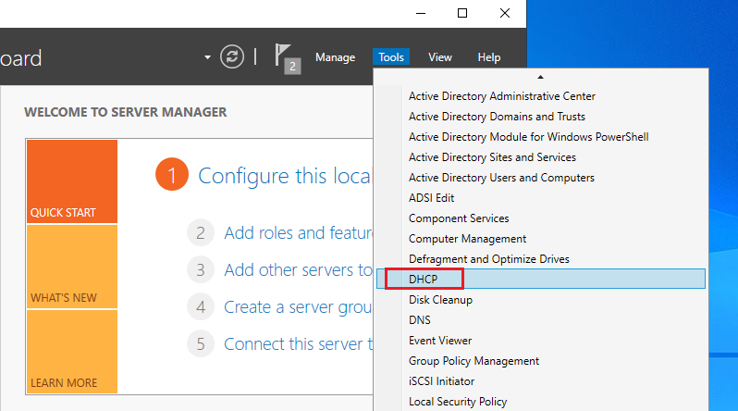Click the step 1 orange circle icon

(172, 175)
